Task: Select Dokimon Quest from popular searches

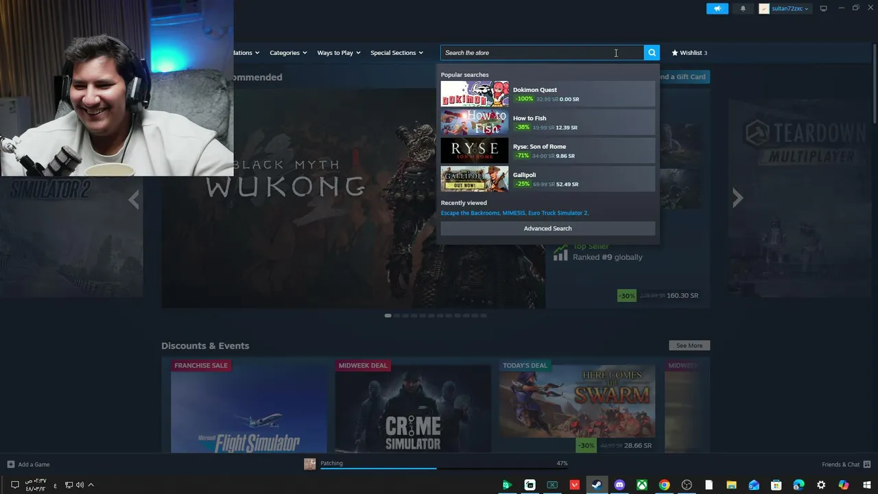Action: tap(547, 94)
